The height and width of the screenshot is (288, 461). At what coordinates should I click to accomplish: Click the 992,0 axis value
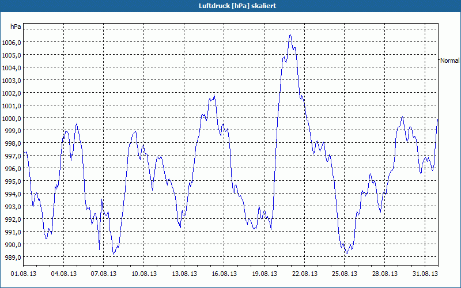point(13,219)
